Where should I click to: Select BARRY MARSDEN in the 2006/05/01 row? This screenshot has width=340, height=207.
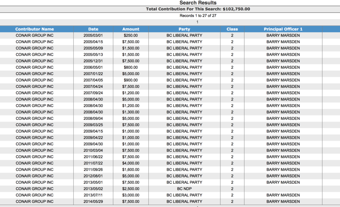coord(283,67)
